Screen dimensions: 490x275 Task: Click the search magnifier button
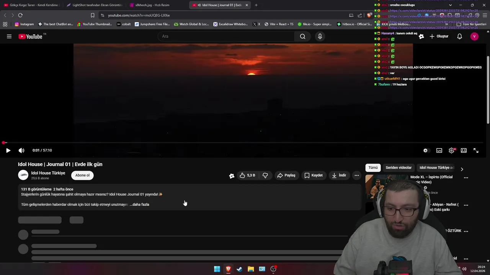click(x=302, y=36)
